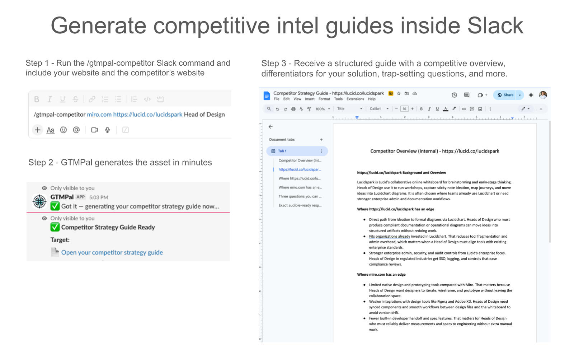Click the mention @ icon in Slack composer

[76, 130]
